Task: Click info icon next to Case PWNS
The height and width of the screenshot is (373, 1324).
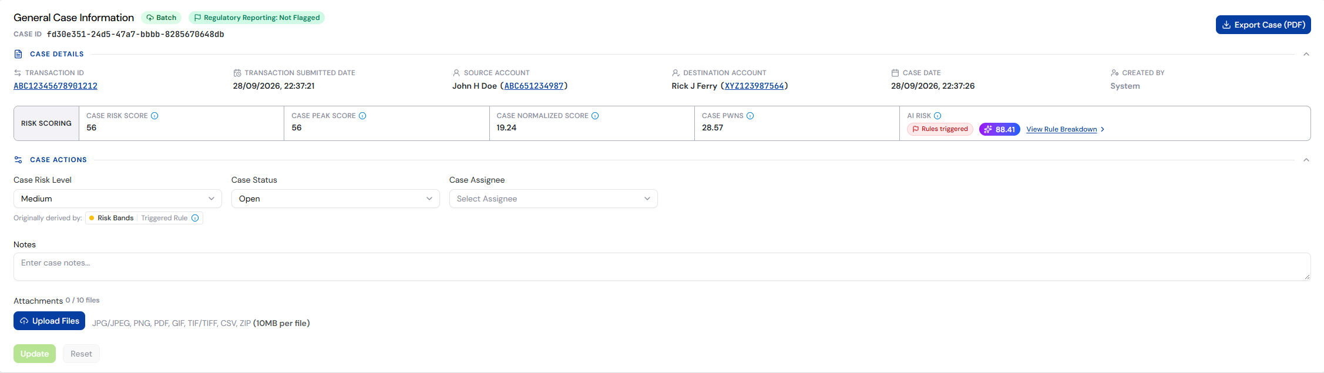Action: point(750,116)
